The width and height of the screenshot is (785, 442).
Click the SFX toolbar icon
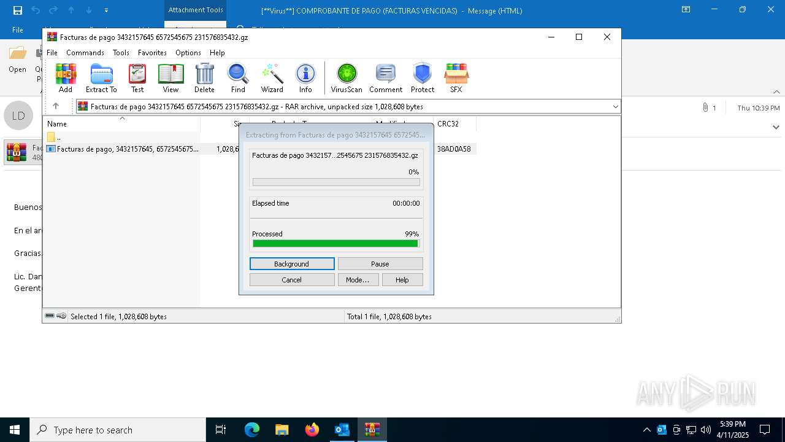click(x=456, y=78)
